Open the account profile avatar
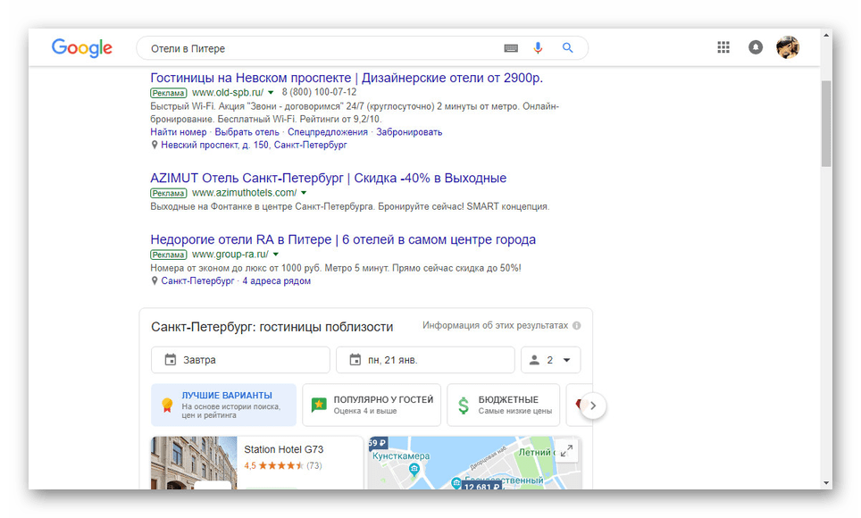This screenshot has width=861, height=518. coord(788,47)
